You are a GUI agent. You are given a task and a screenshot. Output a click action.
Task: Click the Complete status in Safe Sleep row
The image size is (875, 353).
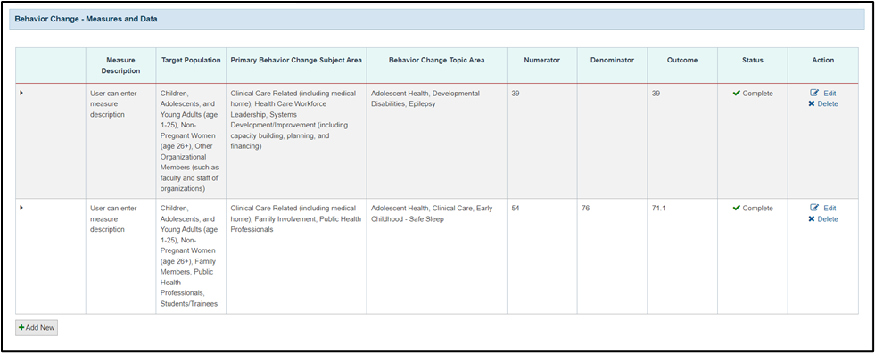tap(753, 209)
